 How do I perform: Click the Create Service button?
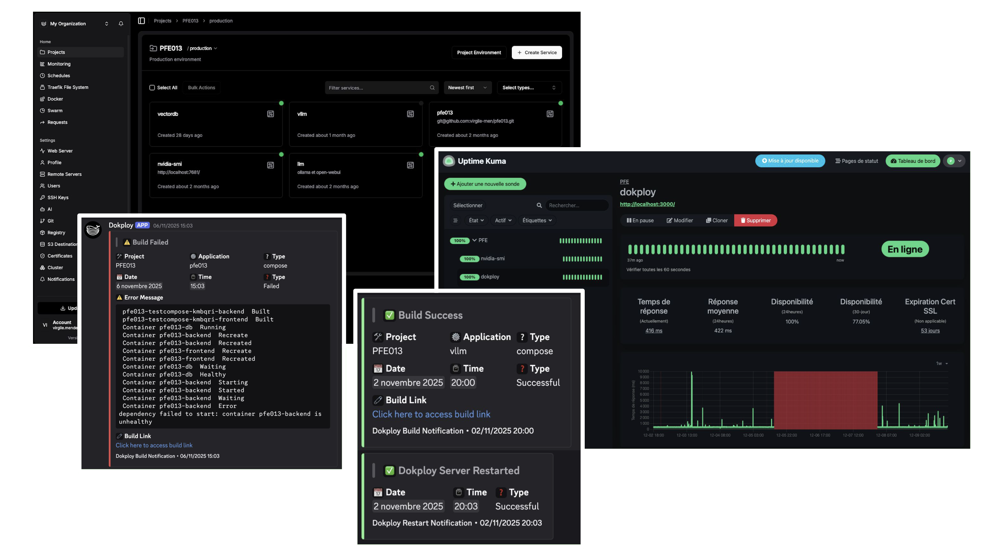(x=537, y=53)
